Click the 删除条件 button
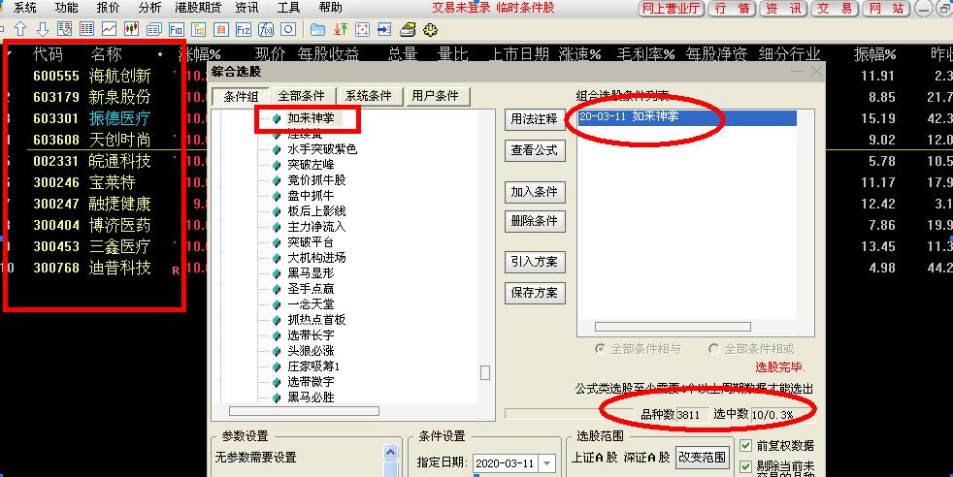 pyautogui.click(x=534, y=221)
